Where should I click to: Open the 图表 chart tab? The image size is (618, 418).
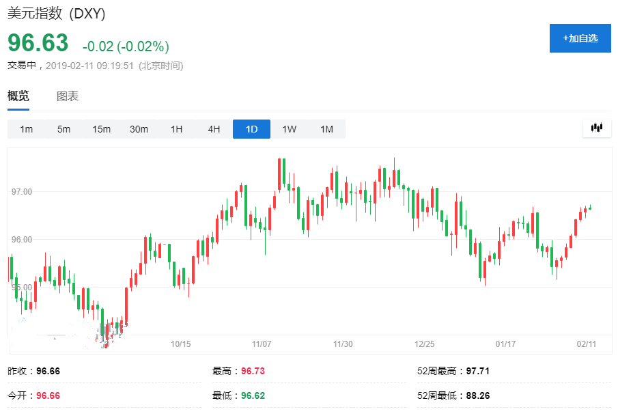68,96
